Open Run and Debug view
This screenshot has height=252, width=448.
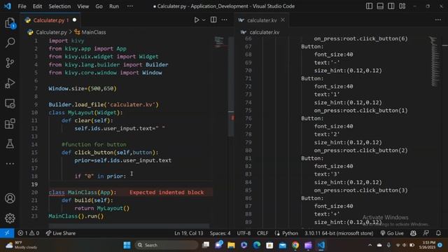point(10,83)
